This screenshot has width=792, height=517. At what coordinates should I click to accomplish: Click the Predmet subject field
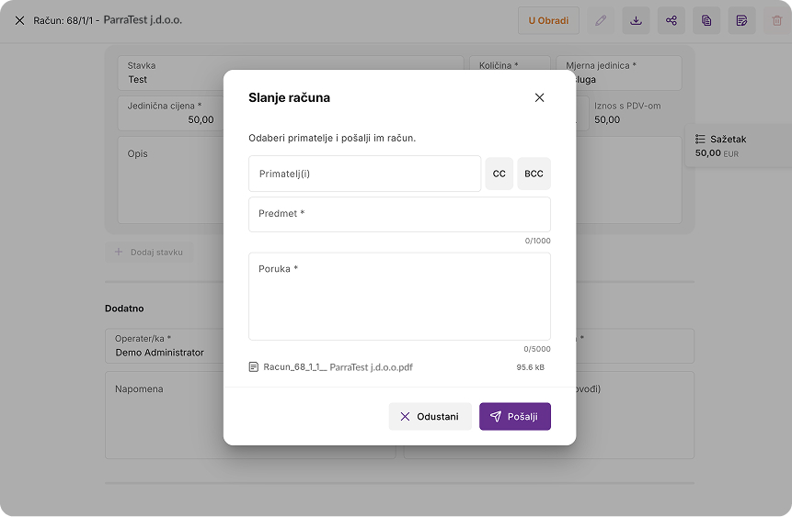click(399, 214)
